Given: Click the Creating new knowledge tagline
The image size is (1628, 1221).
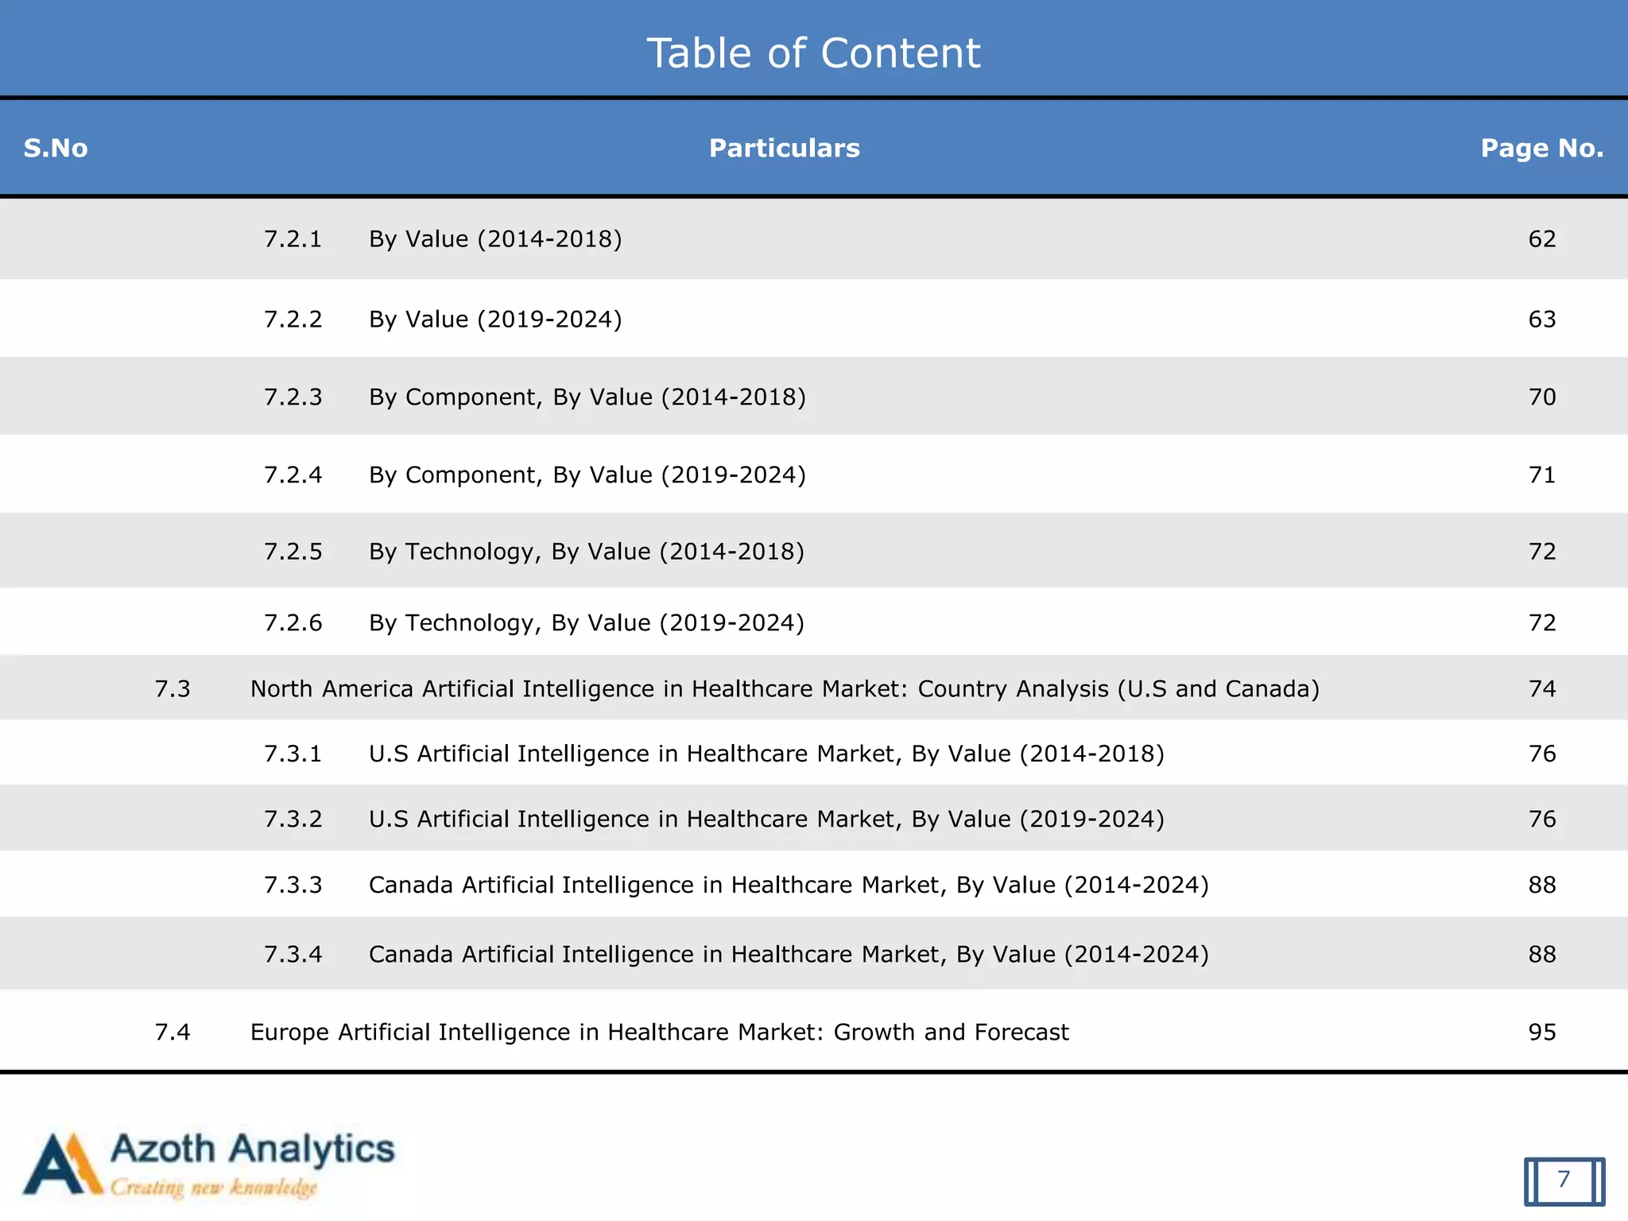Looking at the screenshot, I should [x=213, y=1188].
